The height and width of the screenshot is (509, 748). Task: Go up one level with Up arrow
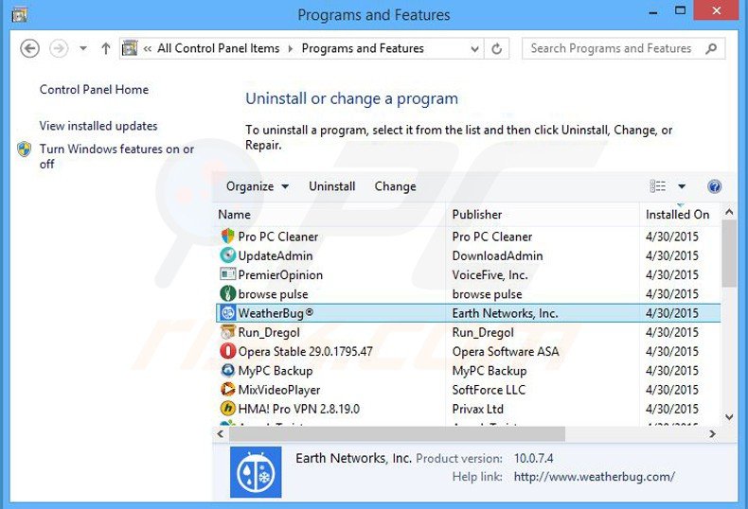106,48
